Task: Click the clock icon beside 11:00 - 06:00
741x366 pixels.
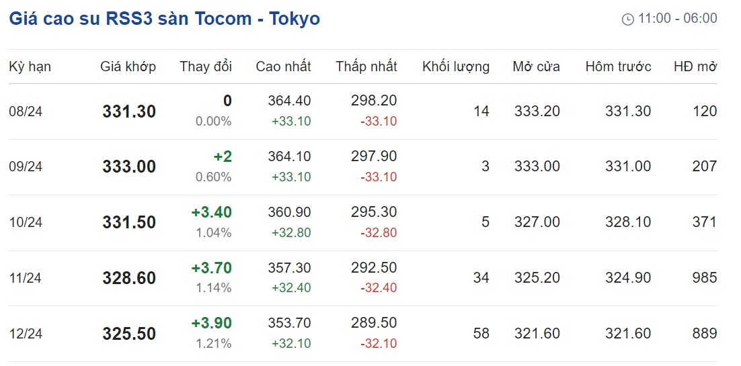Action: point(627,19)
